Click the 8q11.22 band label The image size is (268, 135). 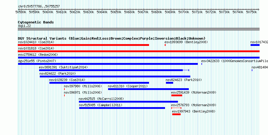click(25, 26)
